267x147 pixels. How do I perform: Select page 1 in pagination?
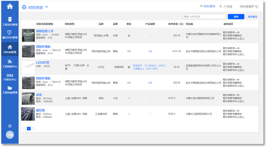(x=28, y=129)
